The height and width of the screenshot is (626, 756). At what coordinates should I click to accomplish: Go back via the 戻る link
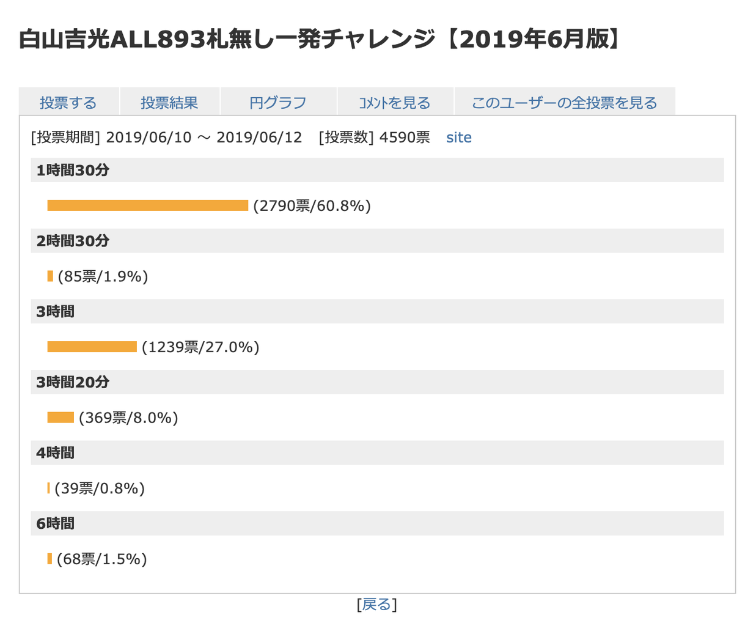[x=376, y=605]
